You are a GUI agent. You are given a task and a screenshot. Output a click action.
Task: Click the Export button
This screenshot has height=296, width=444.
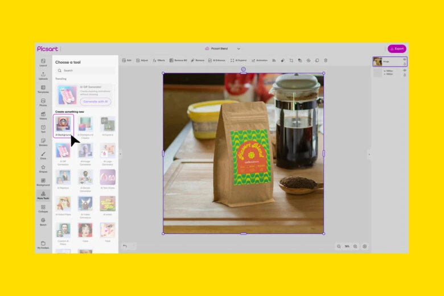pyautogui.click(x=397, y=48)
